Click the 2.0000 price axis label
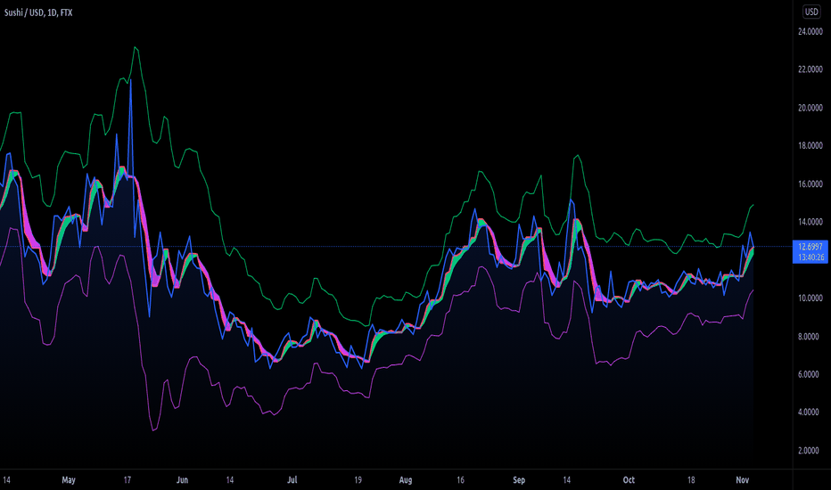 [808, 450]
